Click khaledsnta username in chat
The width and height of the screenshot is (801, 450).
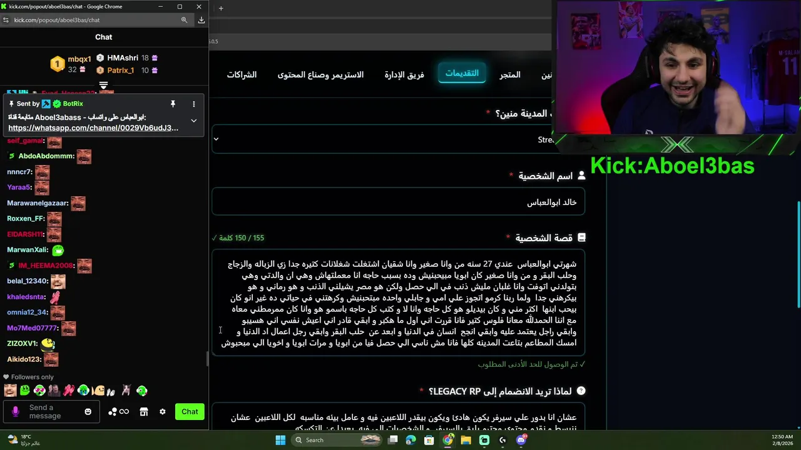coord(26,297)
